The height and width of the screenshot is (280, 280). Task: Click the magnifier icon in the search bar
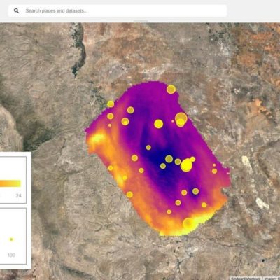click(x=16, y=10)
